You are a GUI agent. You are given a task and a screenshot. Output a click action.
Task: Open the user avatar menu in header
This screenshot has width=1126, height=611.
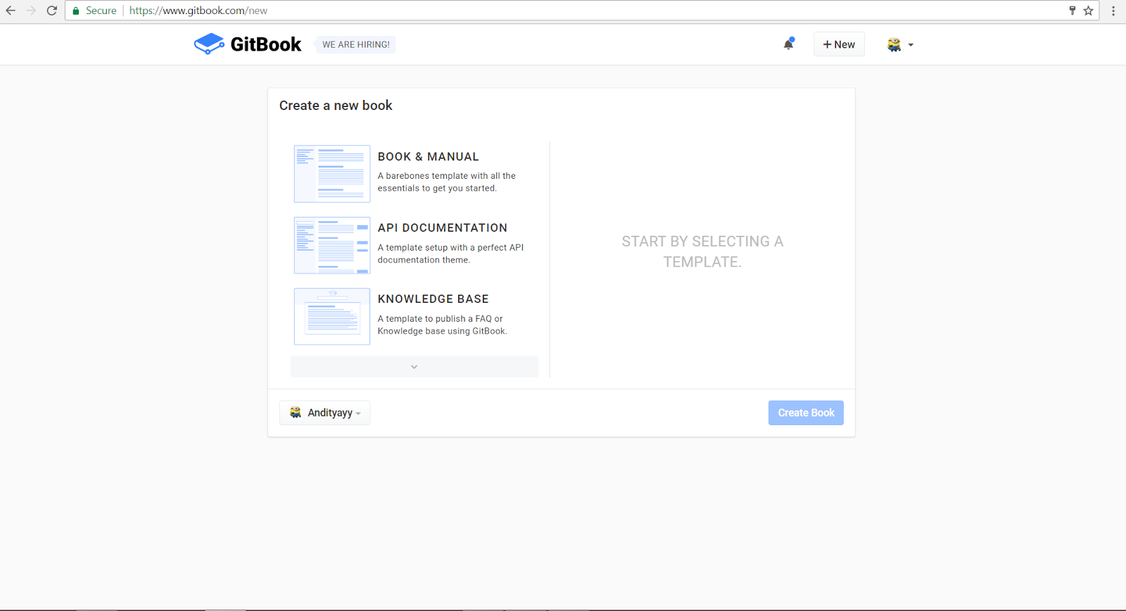click(x=900, y=44)
